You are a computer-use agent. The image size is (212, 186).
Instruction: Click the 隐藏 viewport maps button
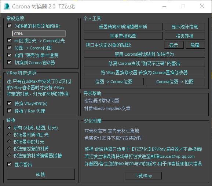click(x=195, y=45)
